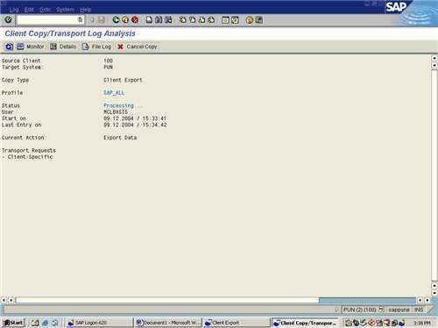Click the SAP_ALL profile link

pyautogui.click(x=114, y=93)
